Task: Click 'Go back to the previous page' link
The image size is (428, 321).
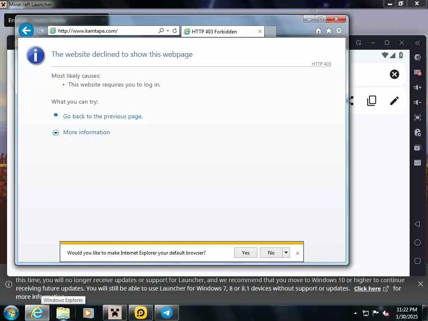Action: [103, 116]
